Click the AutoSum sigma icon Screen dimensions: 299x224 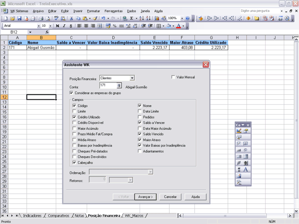[131, 18]
